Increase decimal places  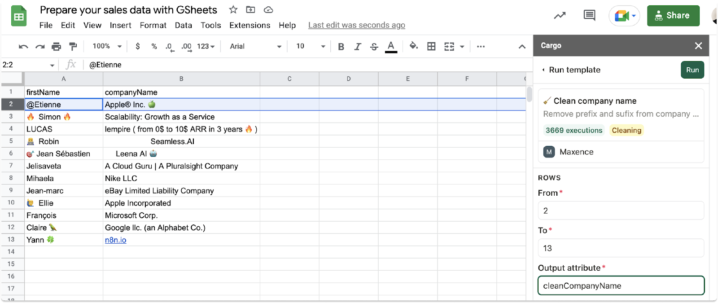pos(186,47)
